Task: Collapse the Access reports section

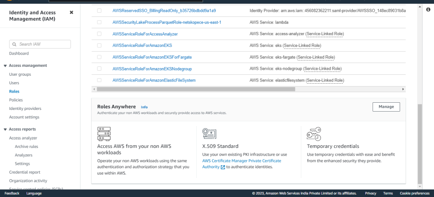Action: (5, 129)
